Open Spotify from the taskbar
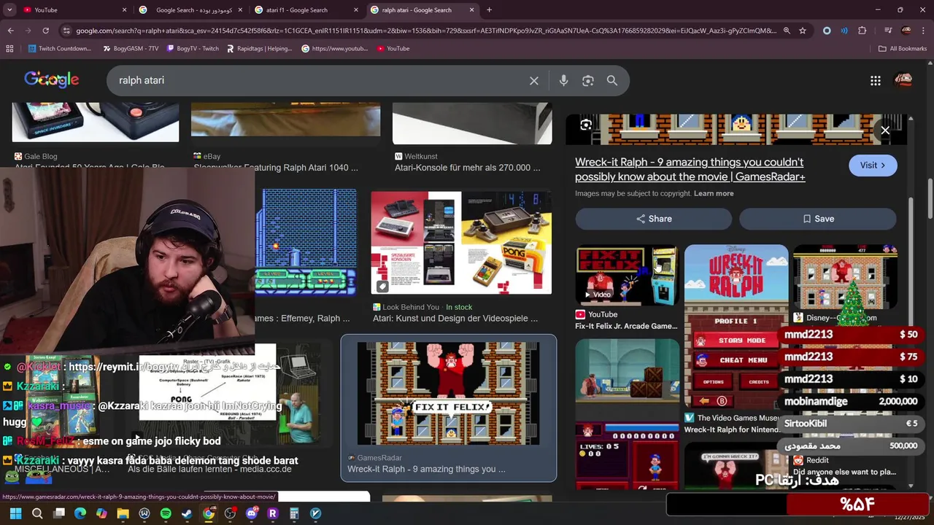Viewport: 934px width, 525px height. (166, 514)
